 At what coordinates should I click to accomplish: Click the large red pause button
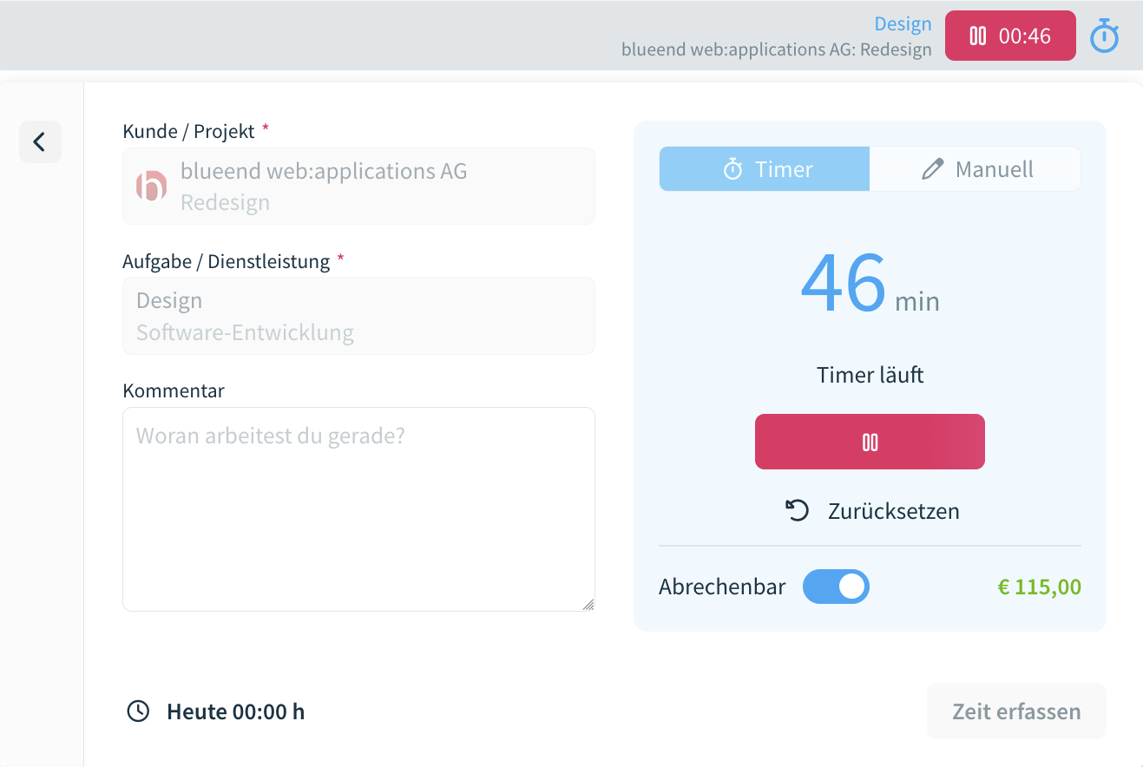870,442
